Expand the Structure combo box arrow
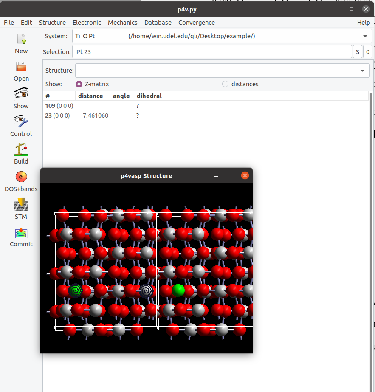The image size is (375, 392). pyautogui.click(x=362, y=71)
